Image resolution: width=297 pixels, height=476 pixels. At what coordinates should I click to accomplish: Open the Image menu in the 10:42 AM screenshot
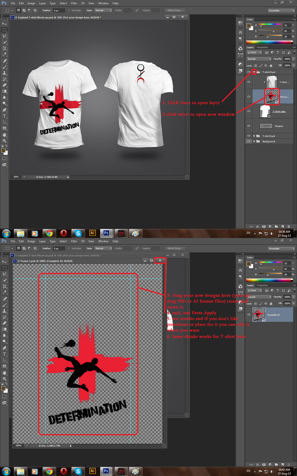pos(31,241)
